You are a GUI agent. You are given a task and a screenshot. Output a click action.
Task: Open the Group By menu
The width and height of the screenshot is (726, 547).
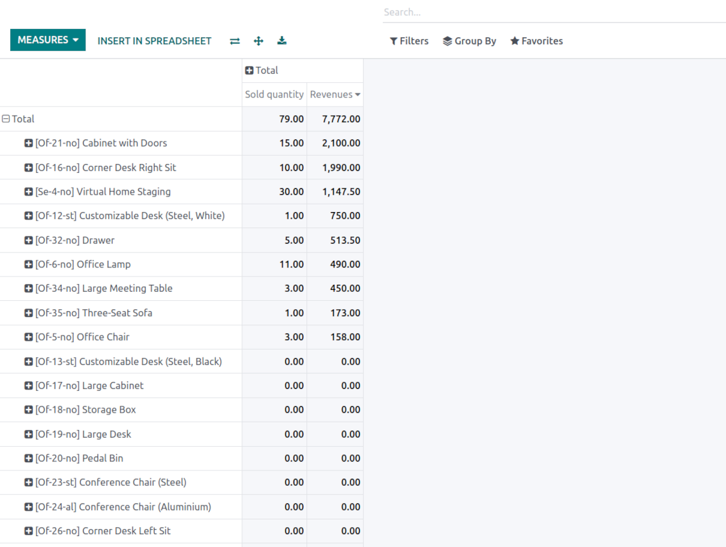[470, 40]
